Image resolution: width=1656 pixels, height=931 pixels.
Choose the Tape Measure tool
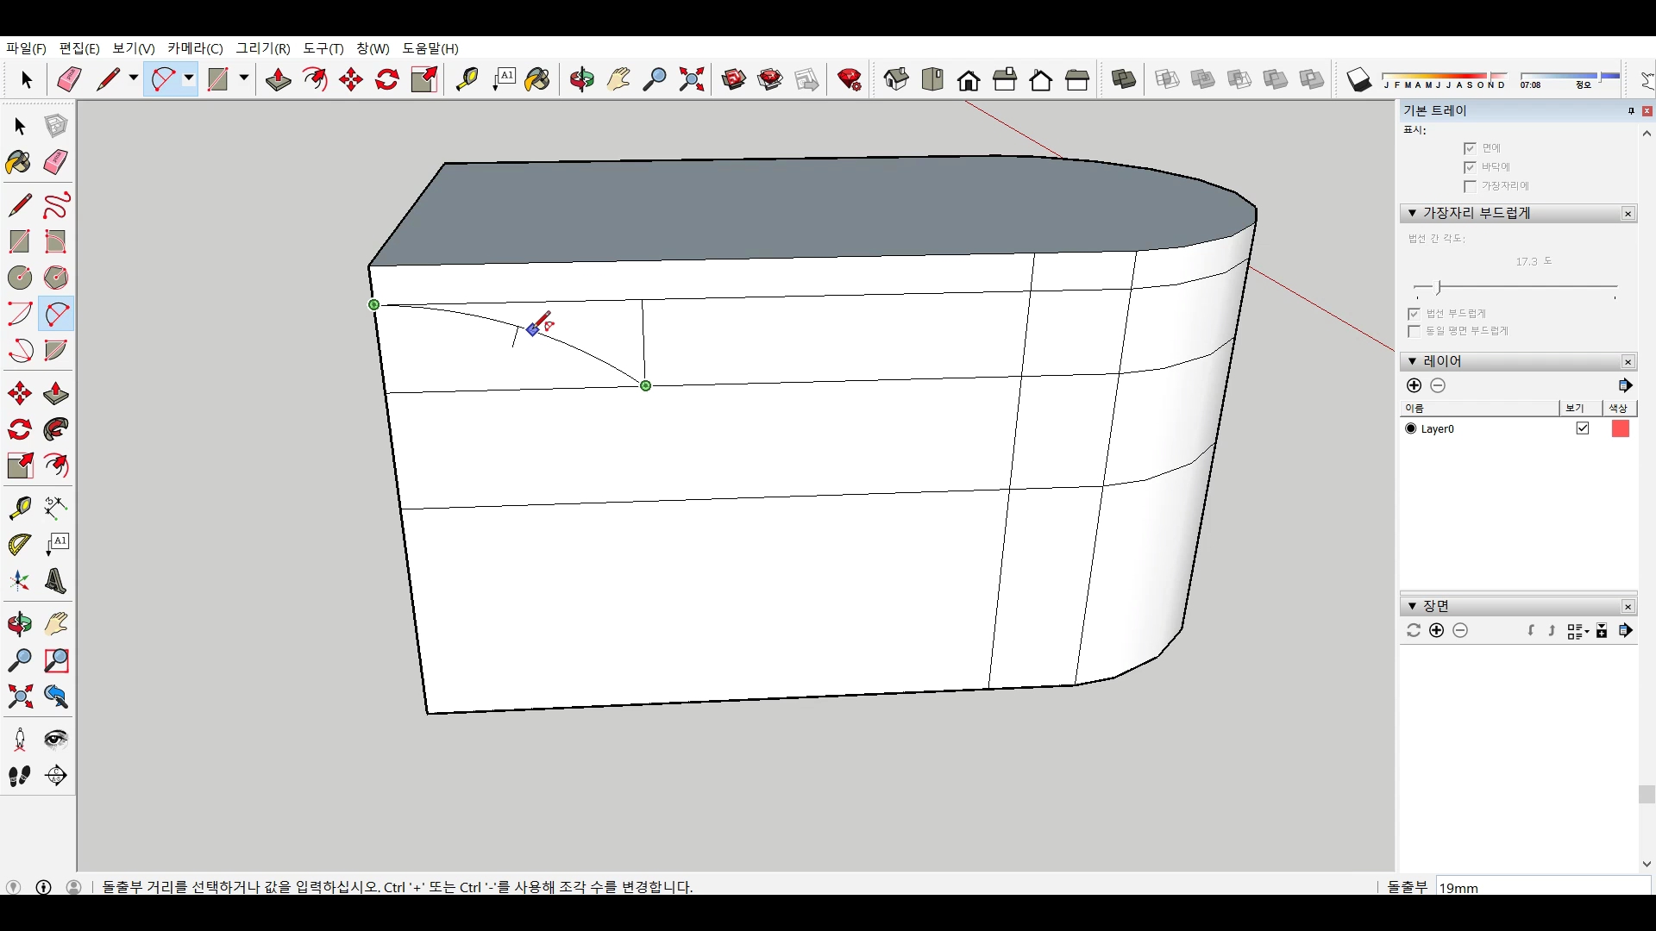tap(19, 508)
